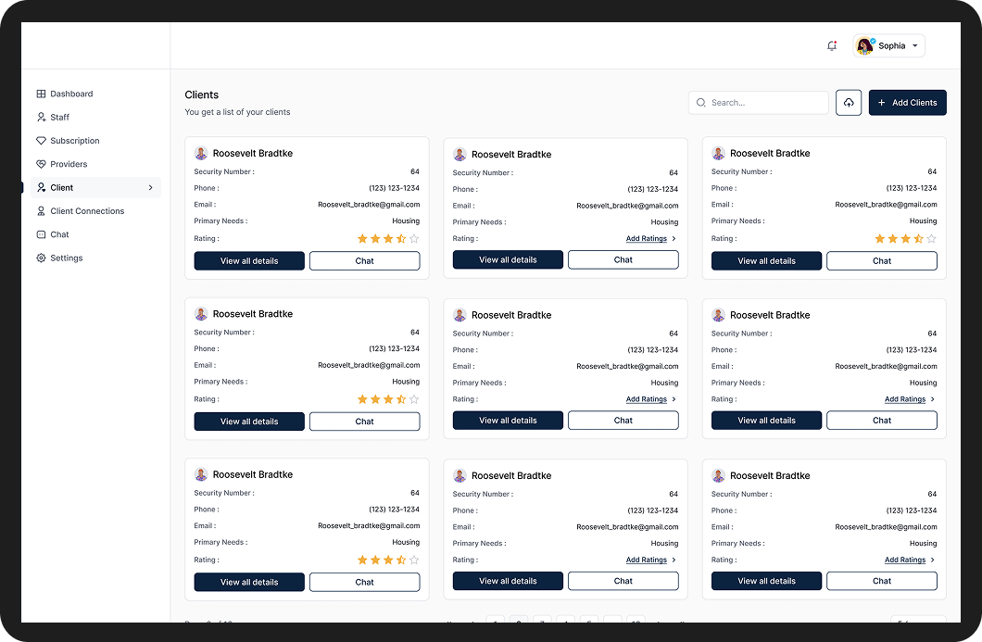The height and width of the screenshot is (642, 982).
Task: Expand the Client submenu chevron
Action: 150,188
